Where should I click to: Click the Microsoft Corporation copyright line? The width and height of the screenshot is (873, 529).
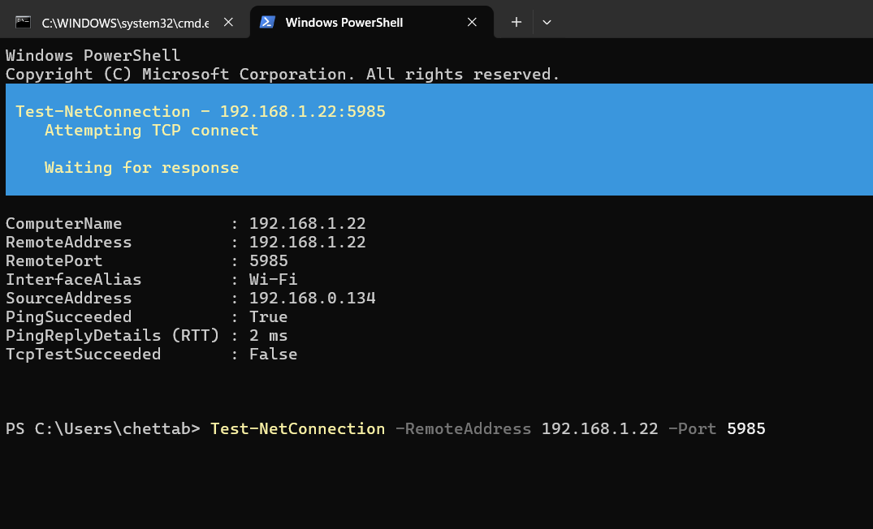coord(283,75)
